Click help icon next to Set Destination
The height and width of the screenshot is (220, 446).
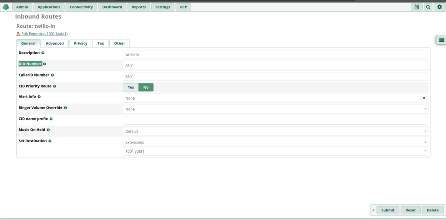[50, 141]
